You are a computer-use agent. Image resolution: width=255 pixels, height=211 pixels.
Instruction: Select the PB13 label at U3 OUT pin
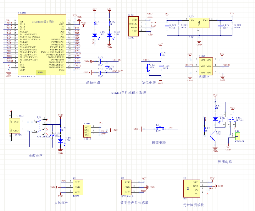point(144,191)
